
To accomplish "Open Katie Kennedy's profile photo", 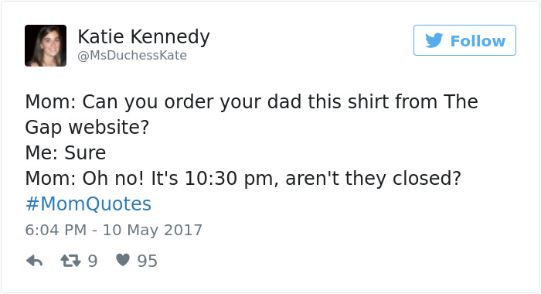I will [46, 46].
